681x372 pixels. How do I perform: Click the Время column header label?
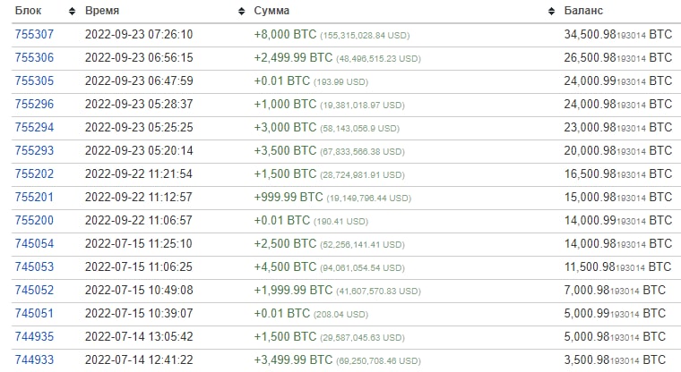click(x=102, y=11)
